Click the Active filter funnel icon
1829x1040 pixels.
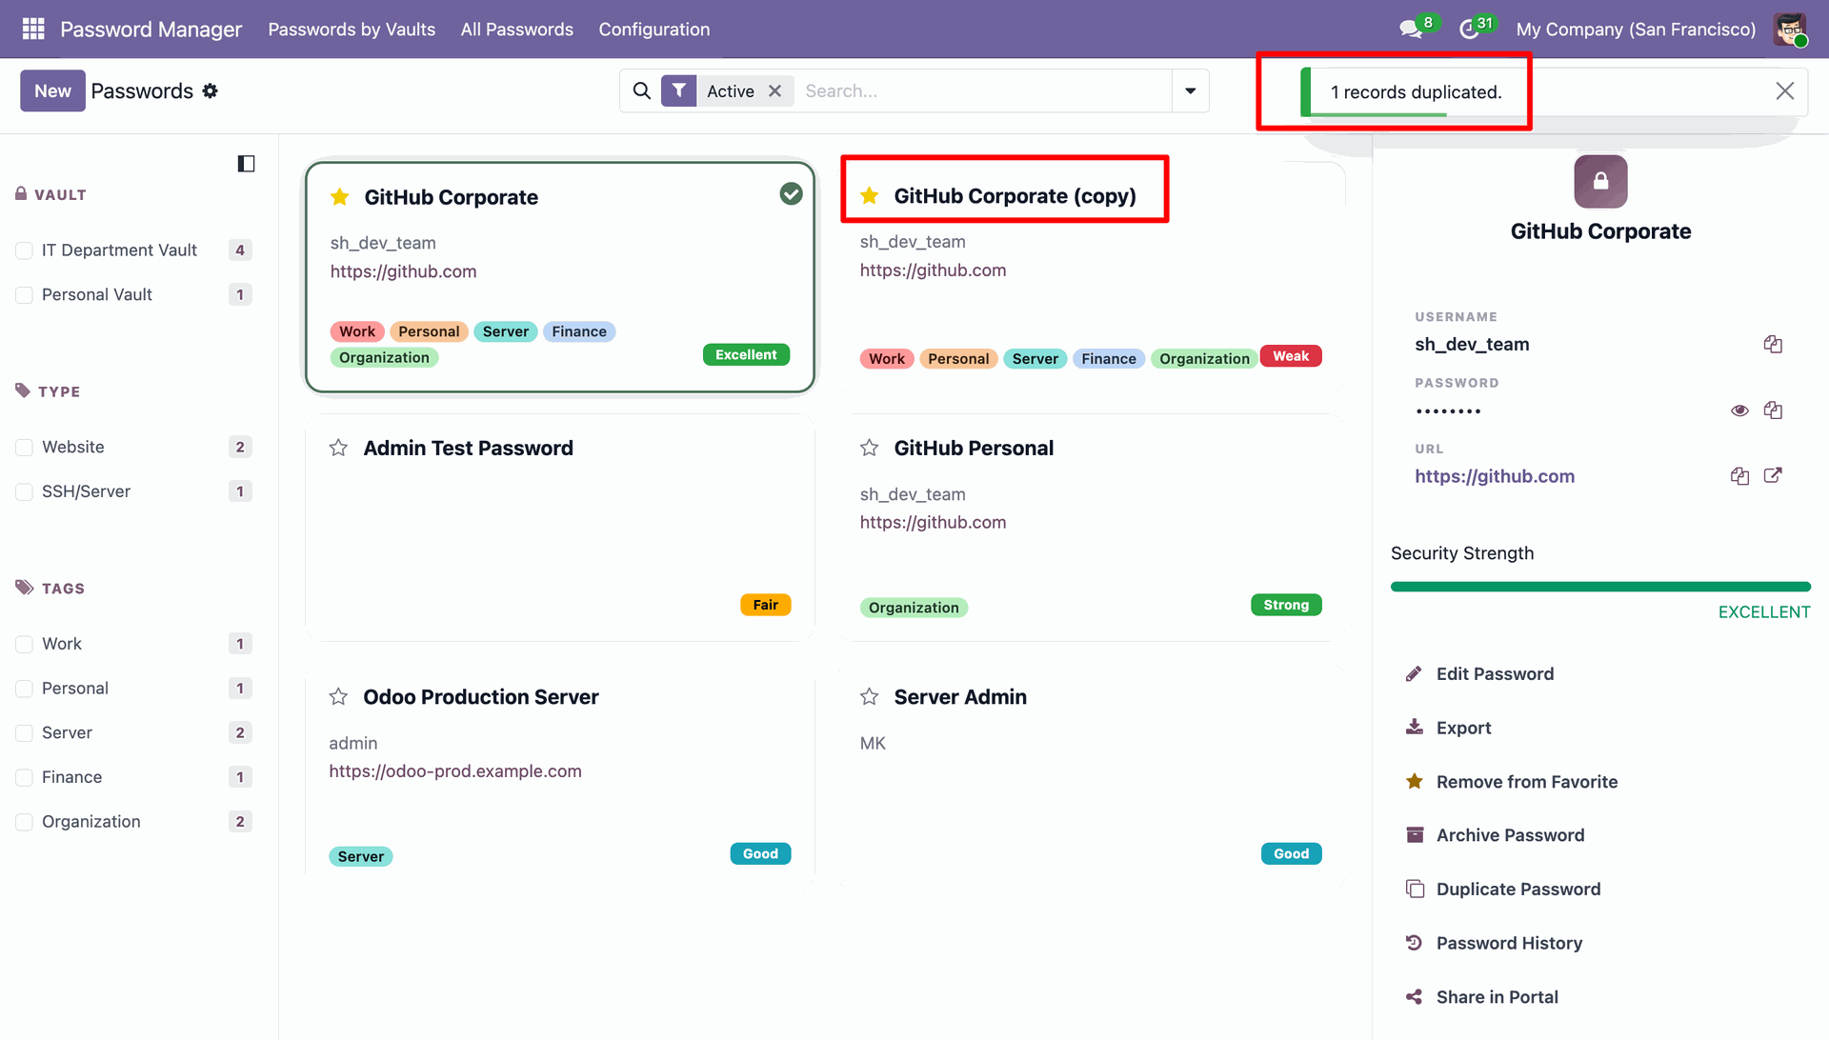[x=678, y=90]
